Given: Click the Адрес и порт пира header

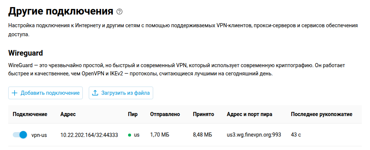Looking at the screenshot, I should [x=249, y=114].
